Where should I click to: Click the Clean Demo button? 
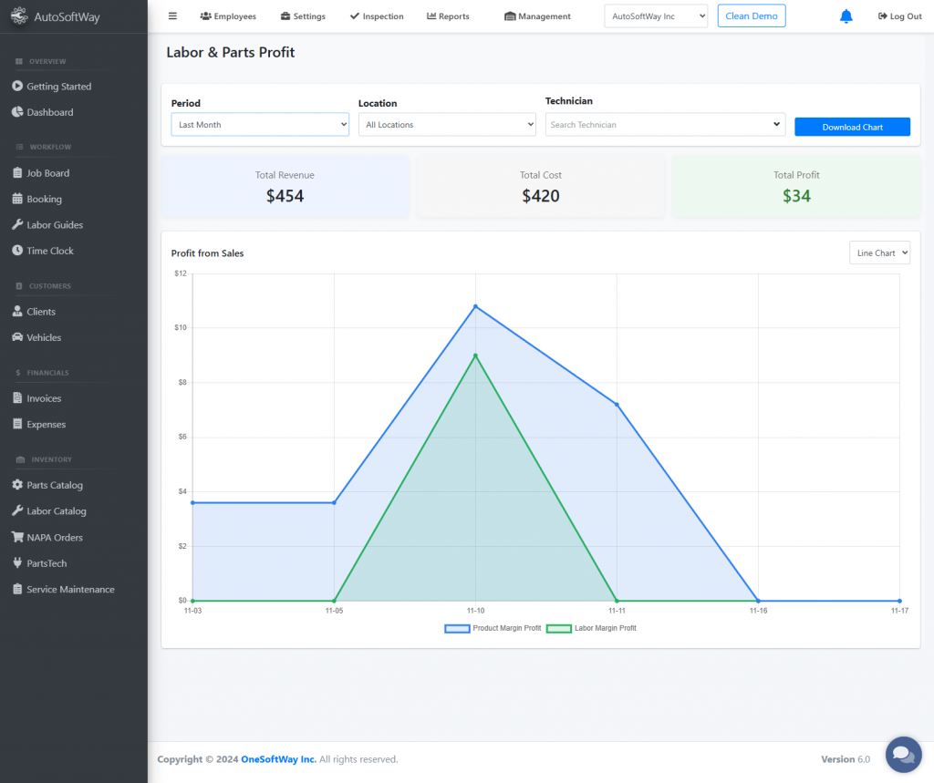pyautogui.click(x=751, y=16)
